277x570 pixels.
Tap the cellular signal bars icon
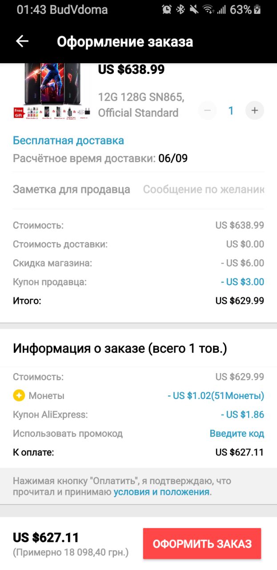click(x=221, y=9)
